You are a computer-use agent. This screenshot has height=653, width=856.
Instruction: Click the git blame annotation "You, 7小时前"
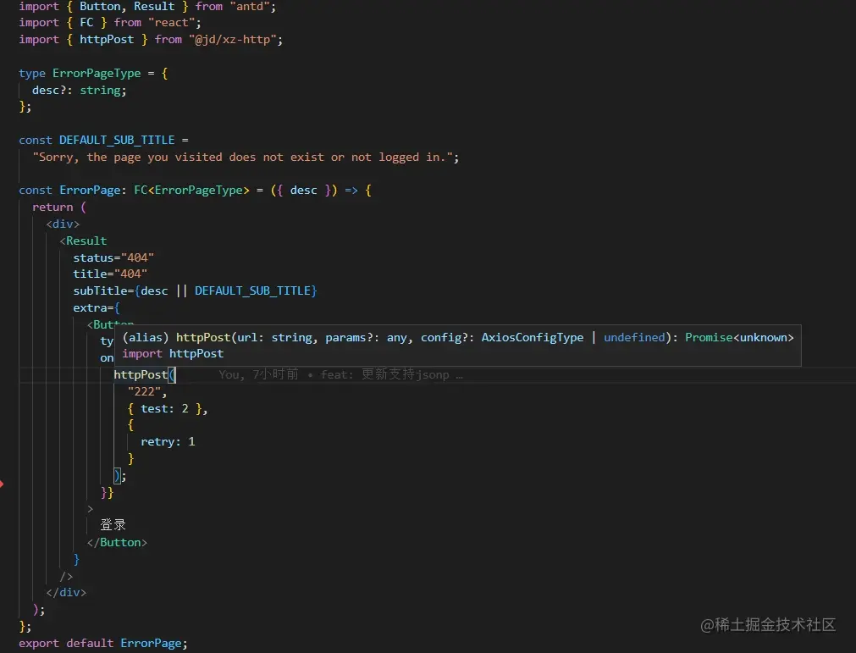[259, 374]
